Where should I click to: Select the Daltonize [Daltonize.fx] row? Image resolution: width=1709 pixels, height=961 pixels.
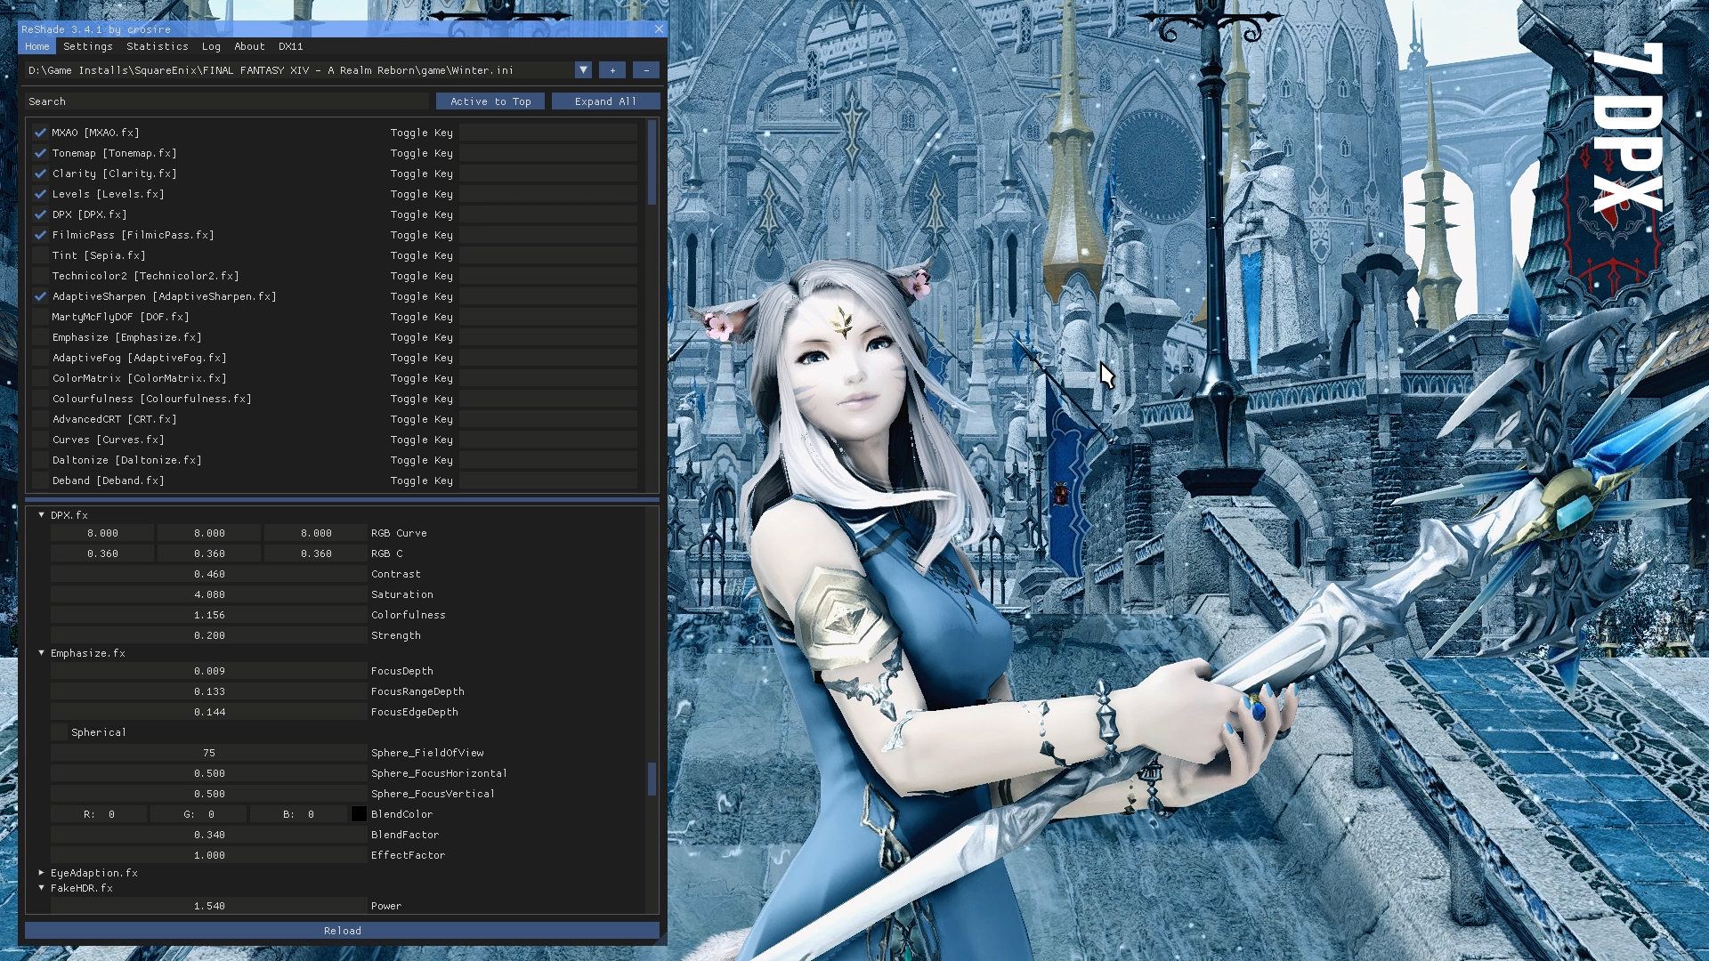126,460
